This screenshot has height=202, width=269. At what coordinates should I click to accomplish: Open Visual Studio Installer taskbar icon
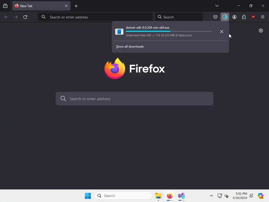(181, 196)
